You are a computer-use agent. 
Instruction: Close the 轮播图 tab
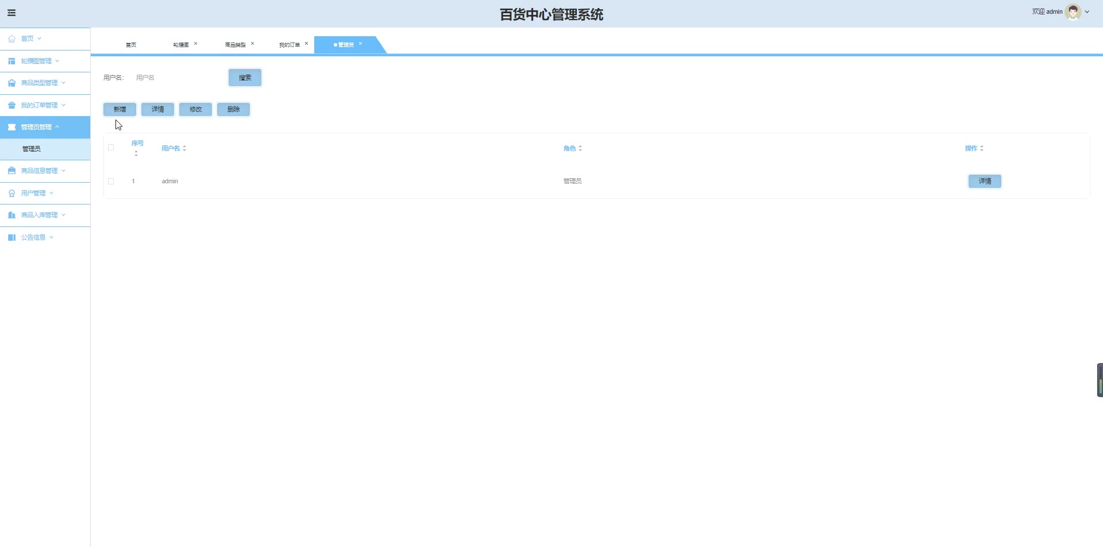pyautogui.click(x=195, y=44)
